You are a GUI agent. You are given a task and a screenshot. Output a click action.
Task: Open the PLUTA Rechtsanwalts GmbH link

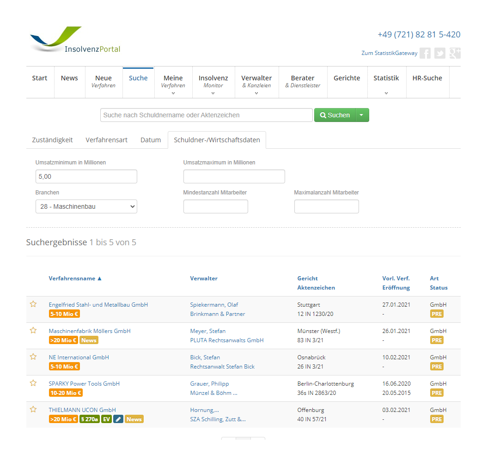click(227, 340)
